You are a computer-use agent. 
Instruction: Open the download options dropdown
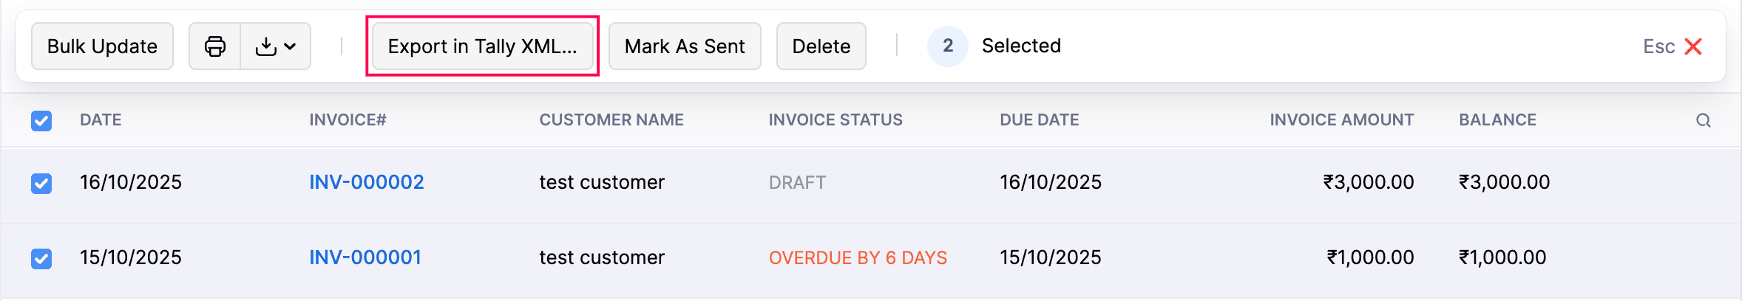point(275,46)
